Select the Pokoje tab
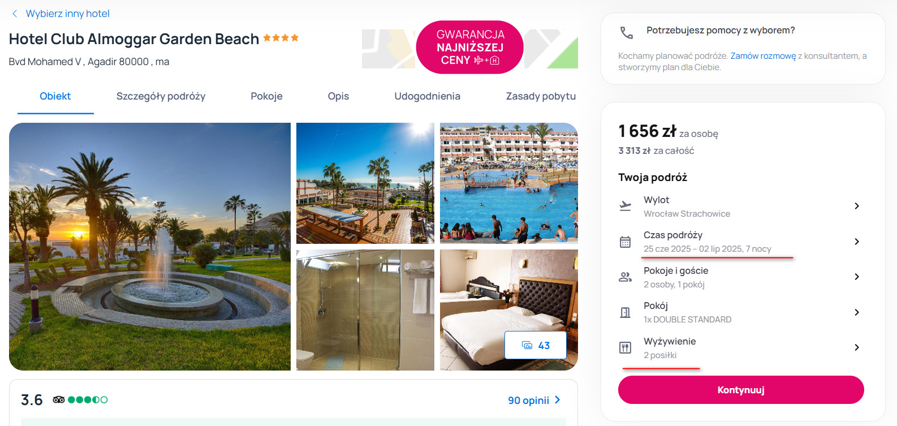 click(x=266, y=96)
